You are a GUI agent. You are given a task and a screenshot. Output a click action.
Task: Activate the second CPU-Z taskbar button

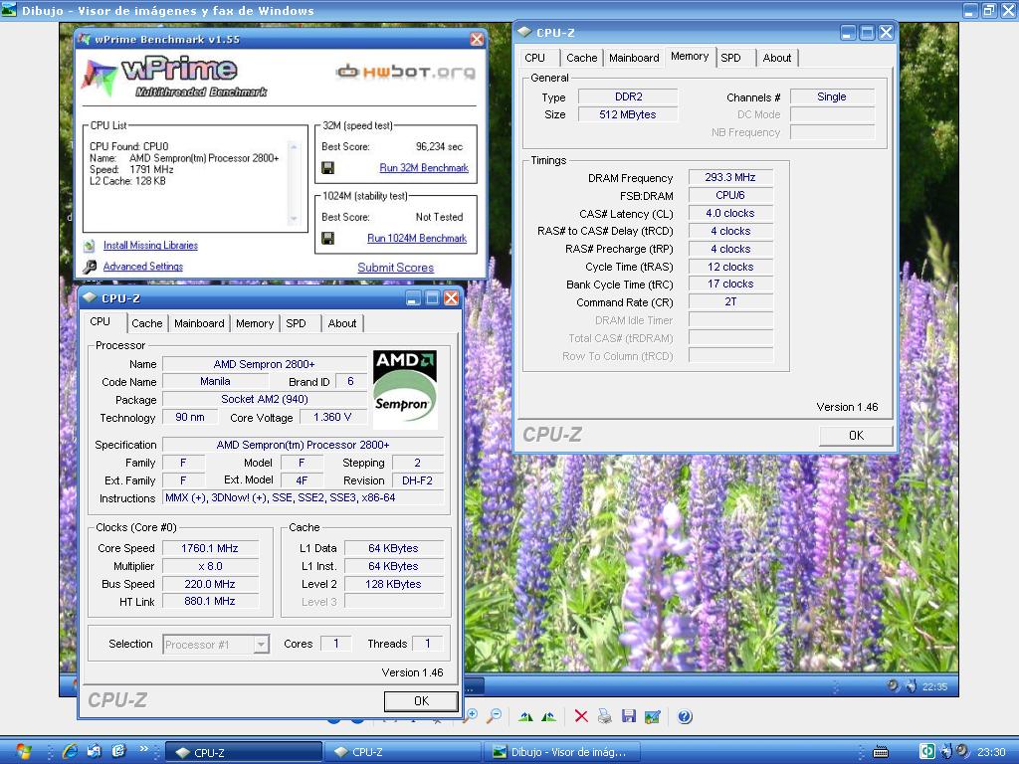pos(402,752)
